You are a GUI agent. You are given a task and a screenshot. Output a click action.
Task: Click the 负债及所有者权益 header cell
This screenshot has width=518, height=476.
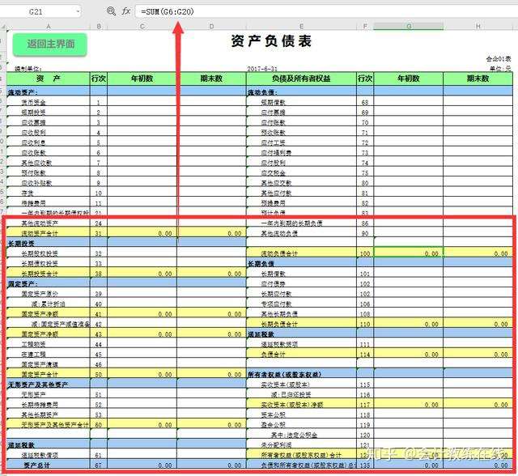click(301, 79)
